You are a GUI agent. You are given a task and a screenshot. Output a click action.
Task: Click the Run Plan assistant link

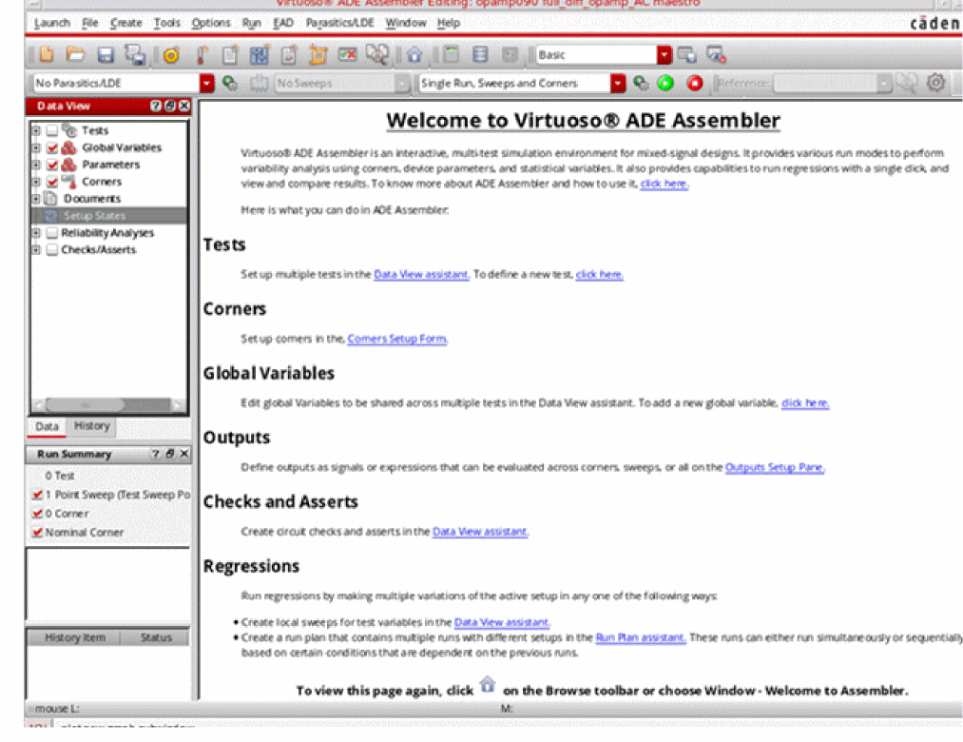coord(641,637)
